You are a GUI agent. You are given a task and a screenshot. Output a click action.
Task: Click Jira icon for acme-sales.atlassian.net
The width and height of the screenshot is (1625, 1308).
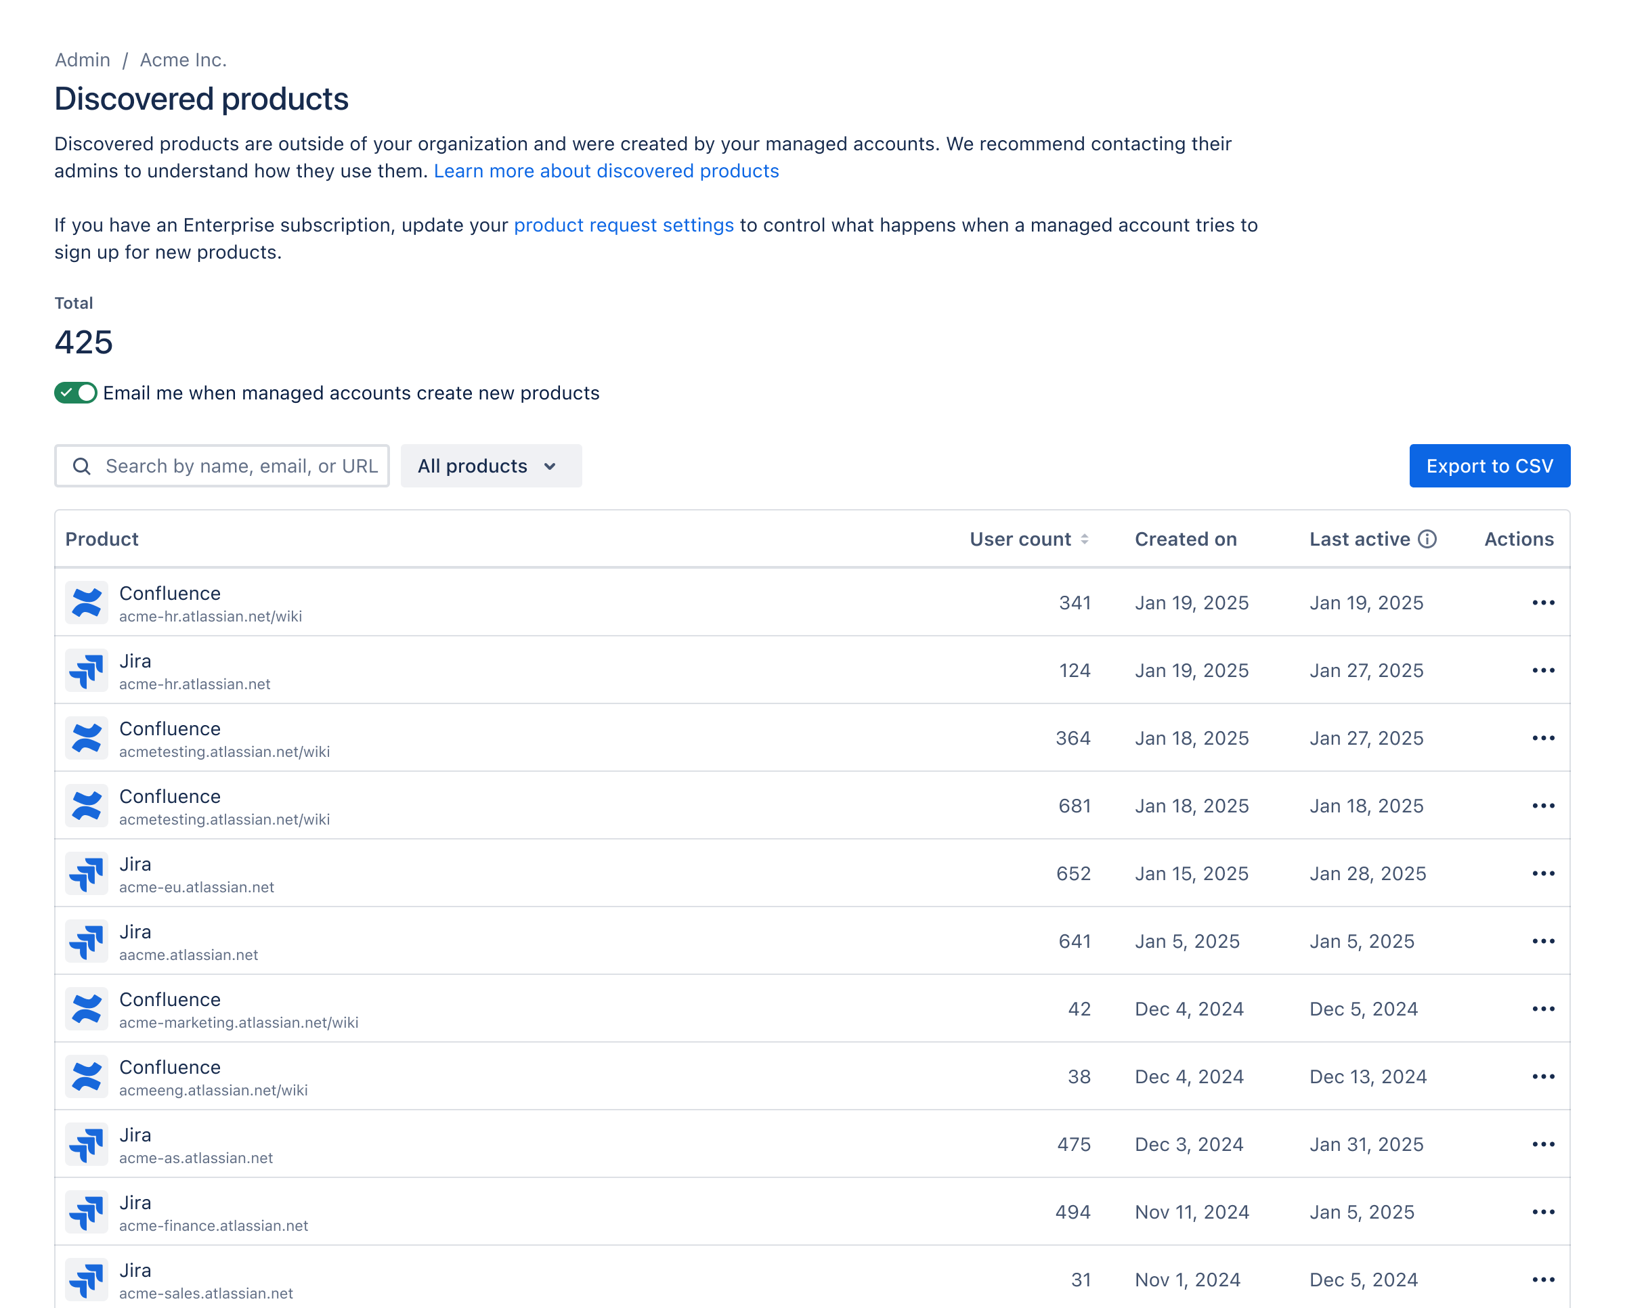(x=87, y=1280)
